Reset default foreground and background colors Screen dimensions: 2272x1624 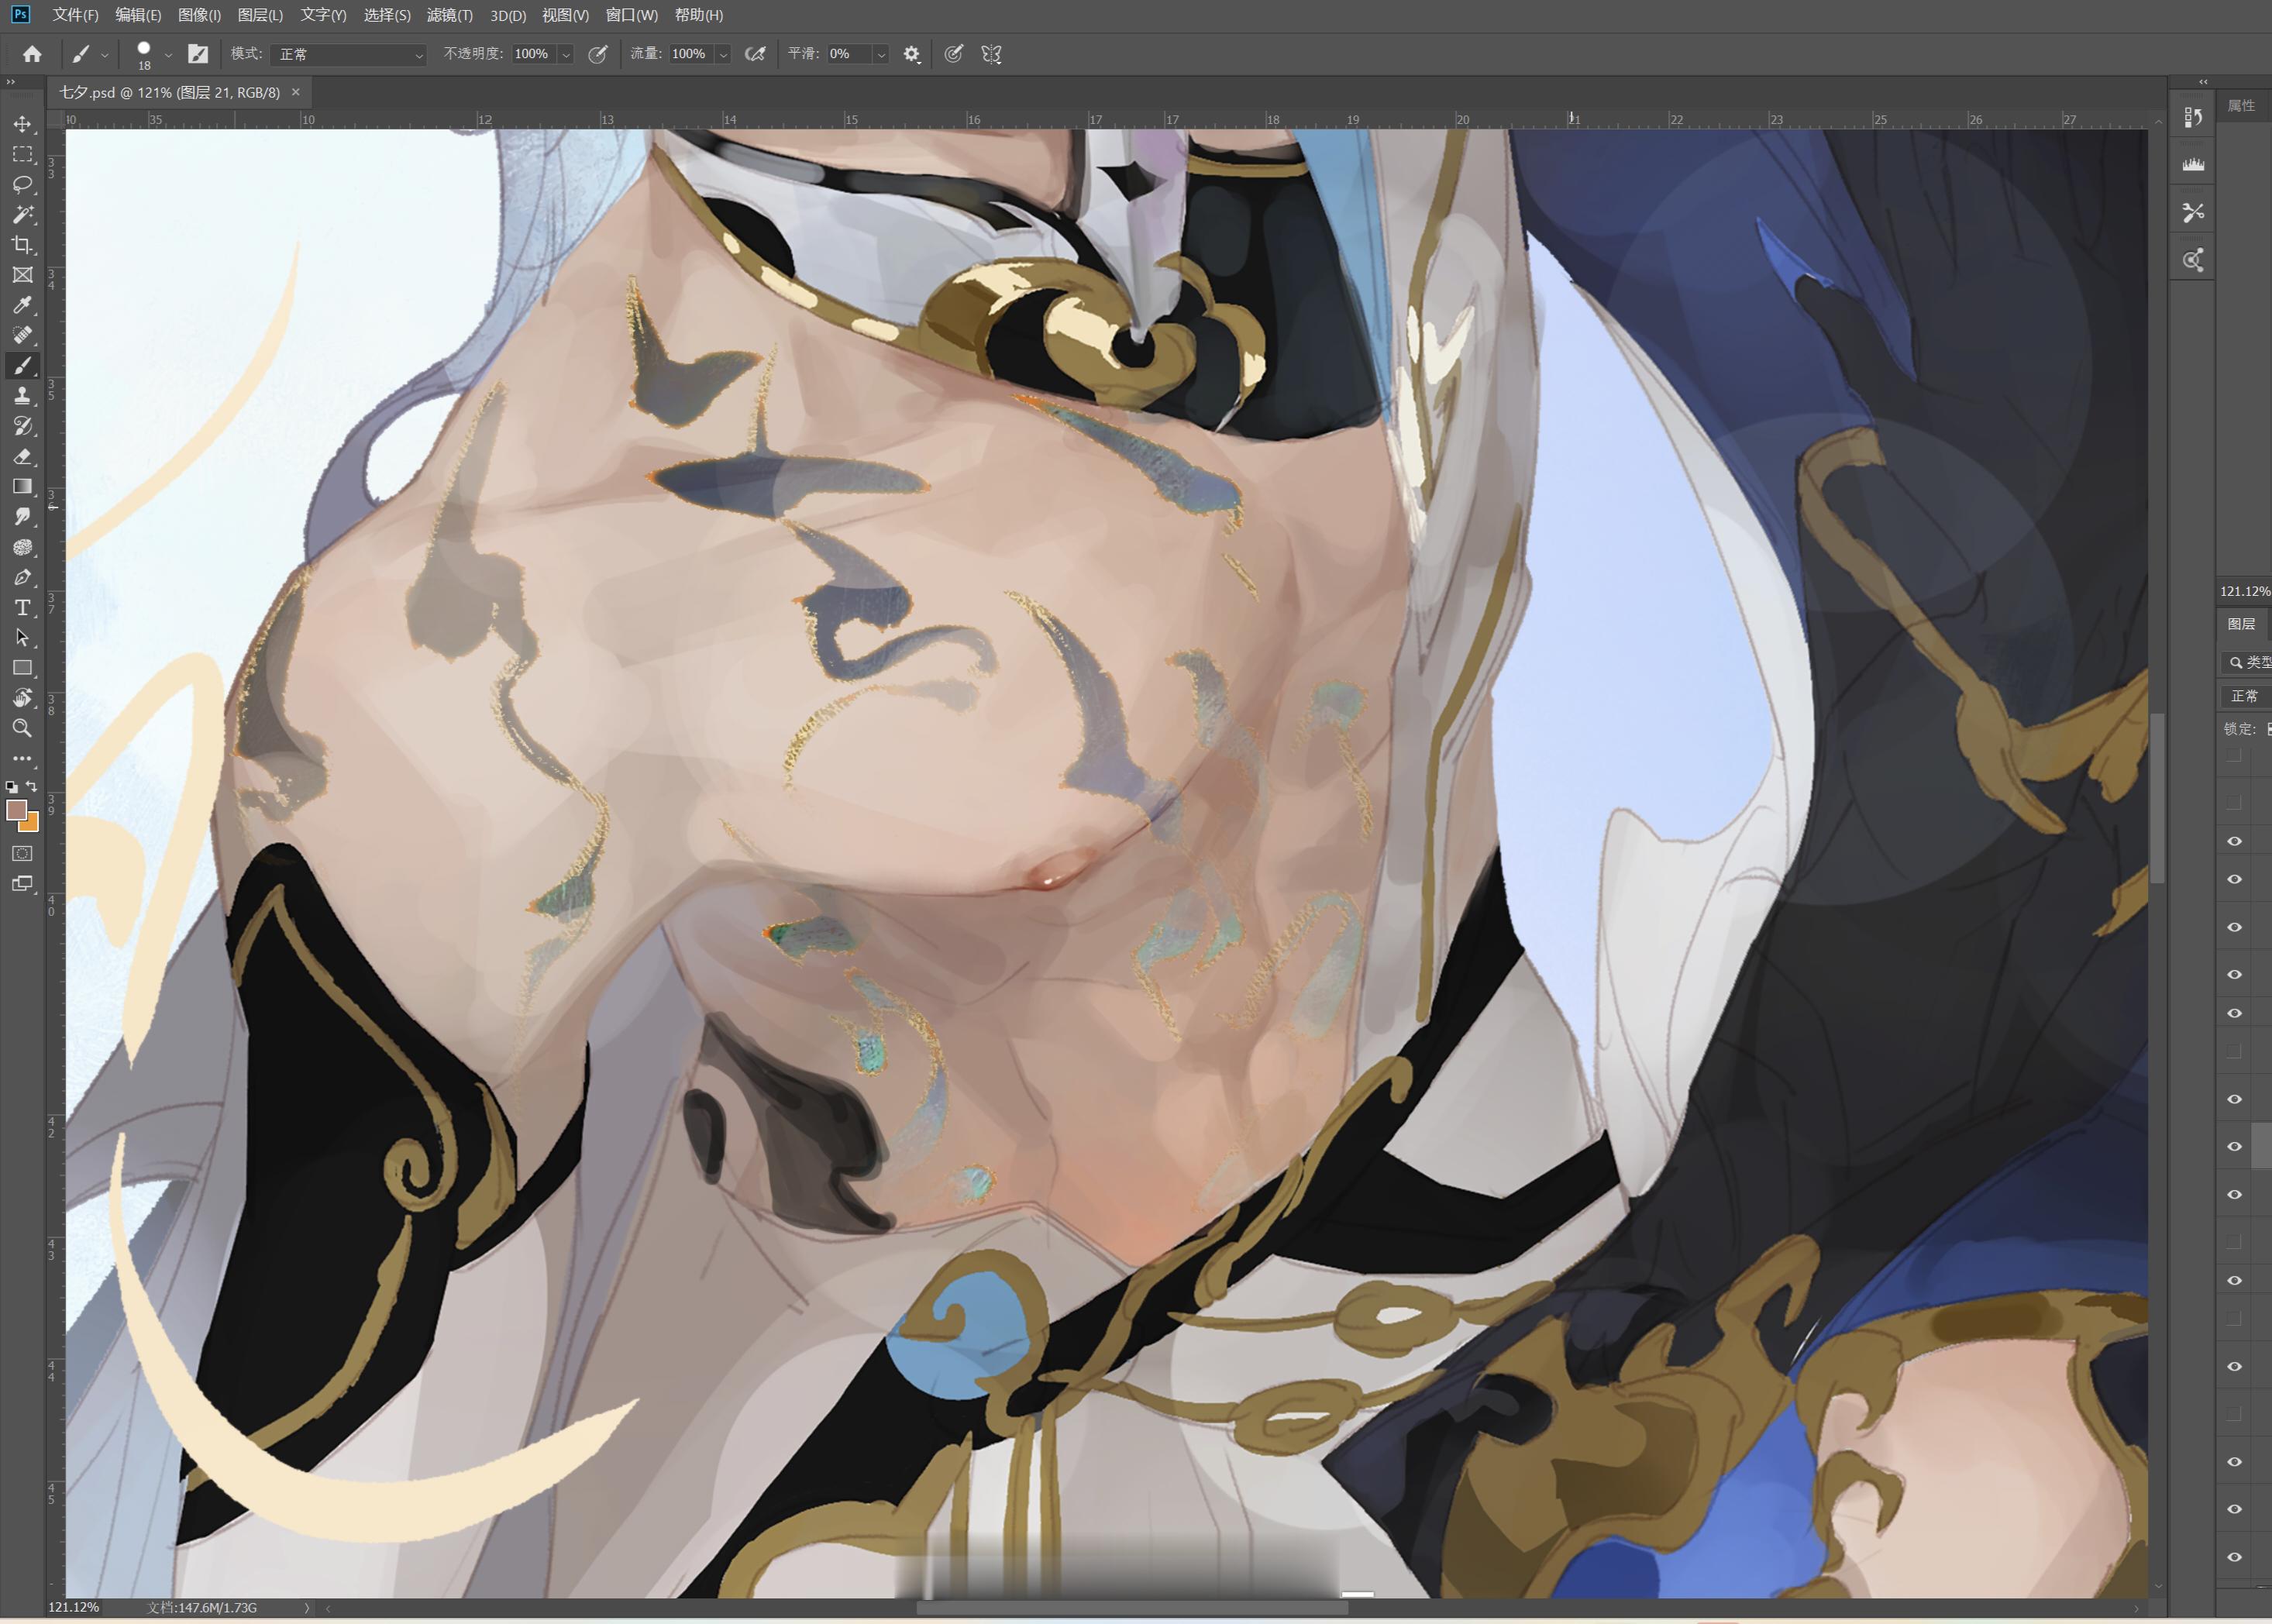pyautogui.click(x=12, y=787)
